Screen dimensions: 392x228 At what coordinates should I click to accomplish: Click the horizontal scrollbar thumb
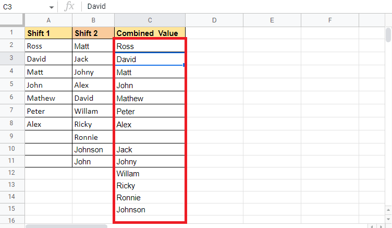(x=66, y=226)
